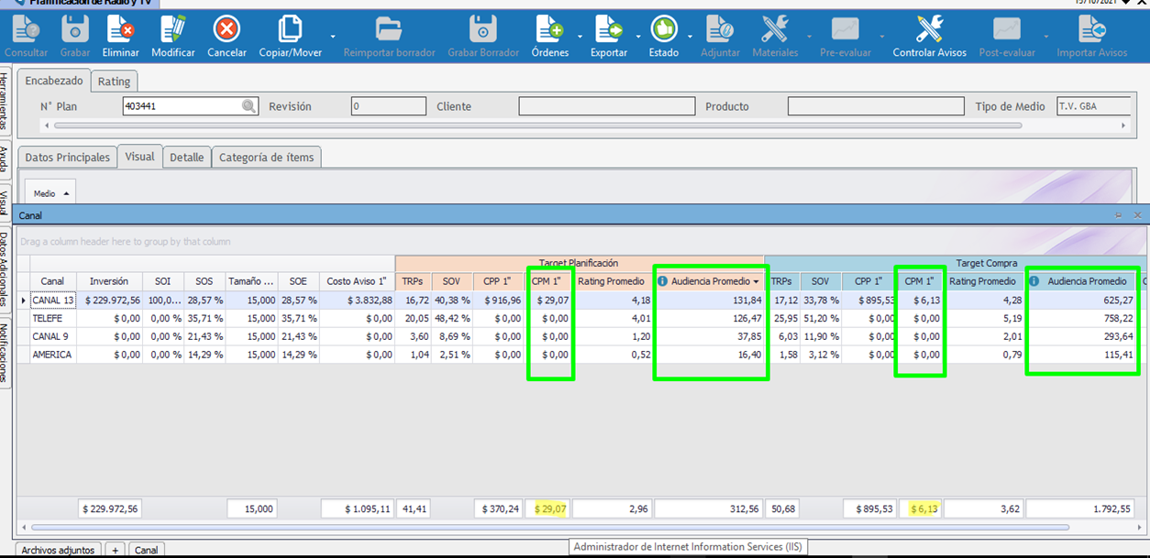The height and width of the screenshot is (558, 1150).
Task: Click the plus button beside Archivos adjuntos
Action: [115, 550]
